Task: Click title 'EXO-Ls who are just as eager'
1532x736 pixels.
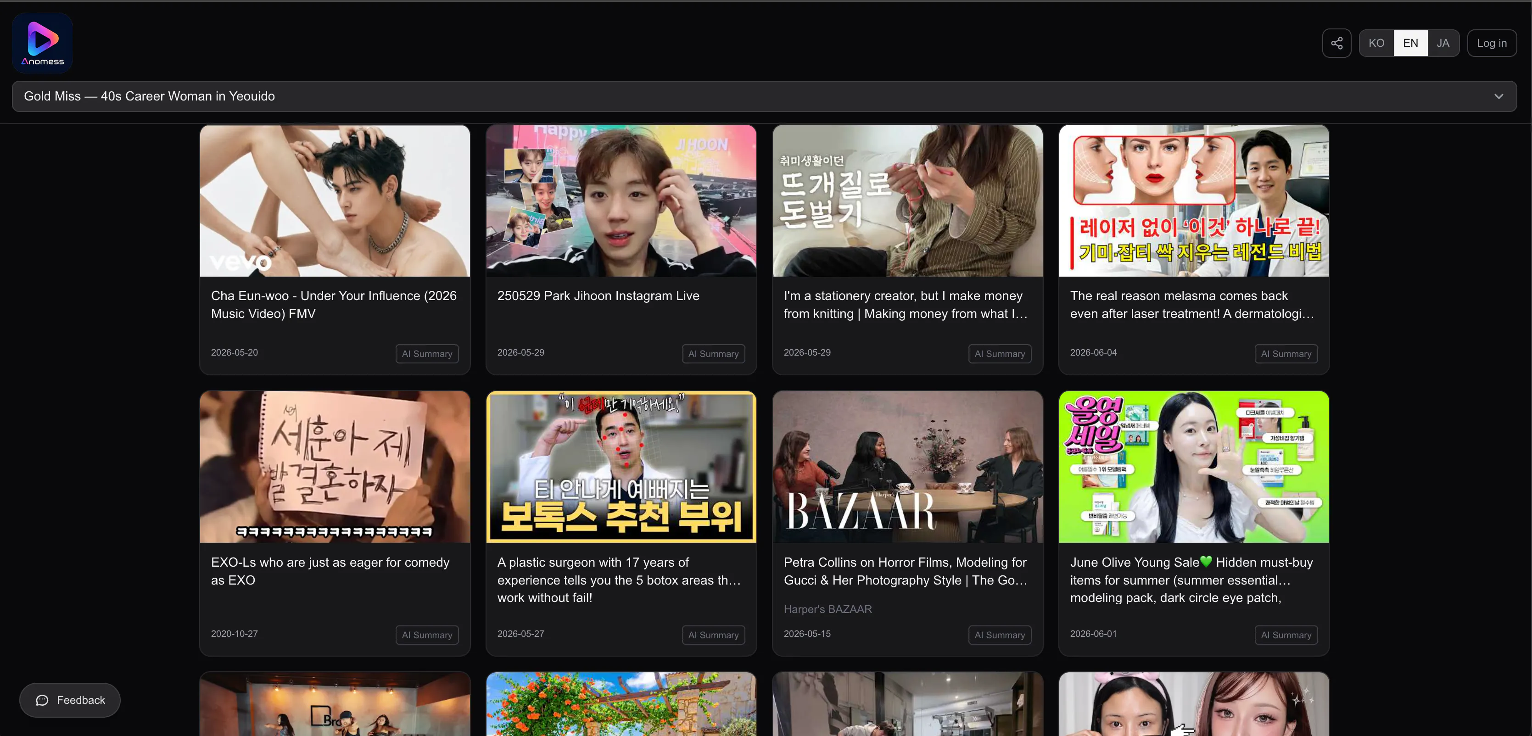Action: (x=330, y=571)
